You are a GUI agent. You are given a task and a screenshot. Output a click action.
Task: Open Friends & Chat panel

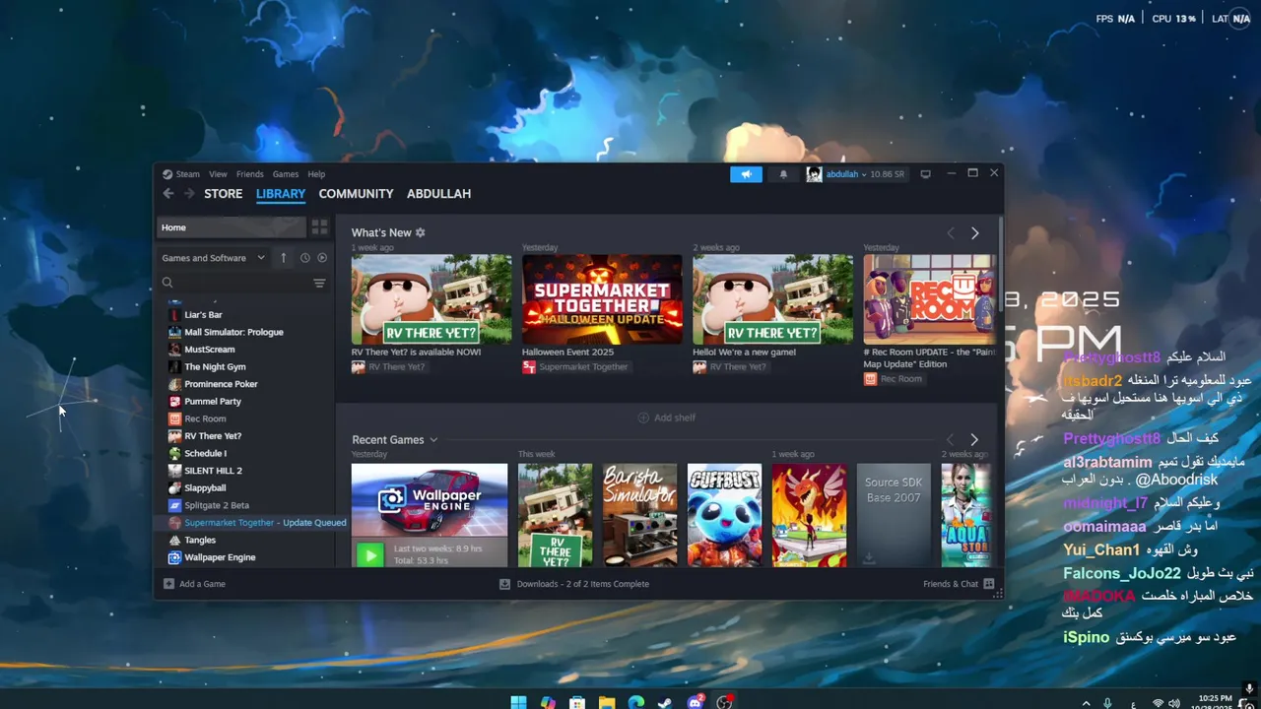[959, 584]
